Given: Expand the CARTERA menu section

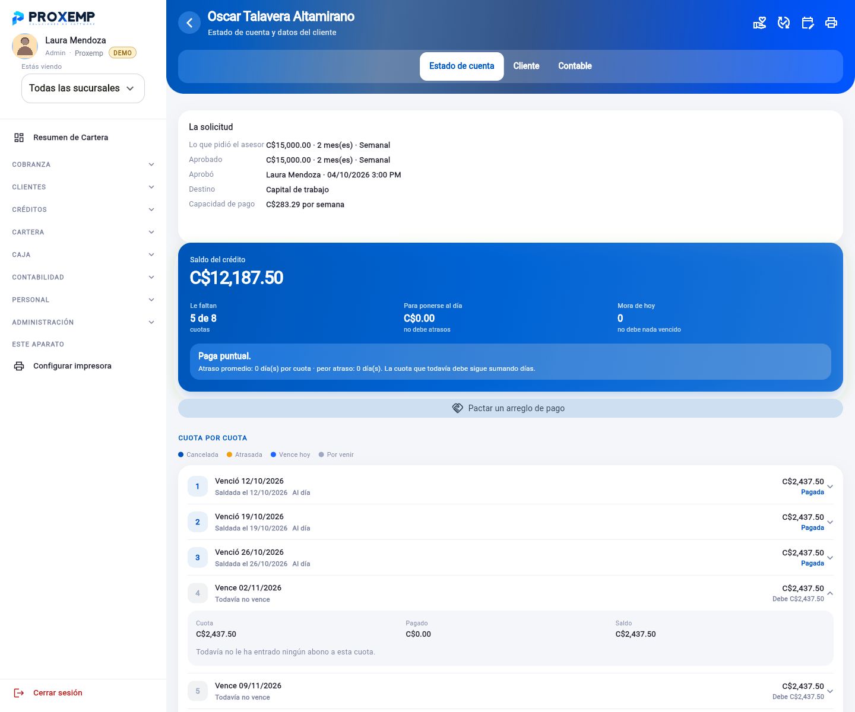Looking at the screenshot, I should pyautogui.click(x=83, y=232).
